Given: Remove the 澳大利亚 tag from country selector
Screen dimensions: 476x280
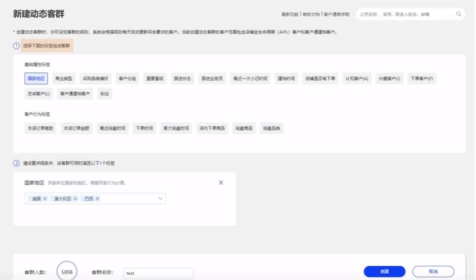Looking at the screenshot, I should [x=75, y=199].
